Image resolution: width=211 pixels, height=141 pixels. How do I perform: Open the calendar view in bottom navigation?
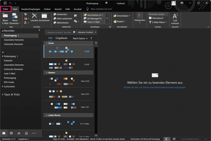pyautogui.click(x=11, y=133)
